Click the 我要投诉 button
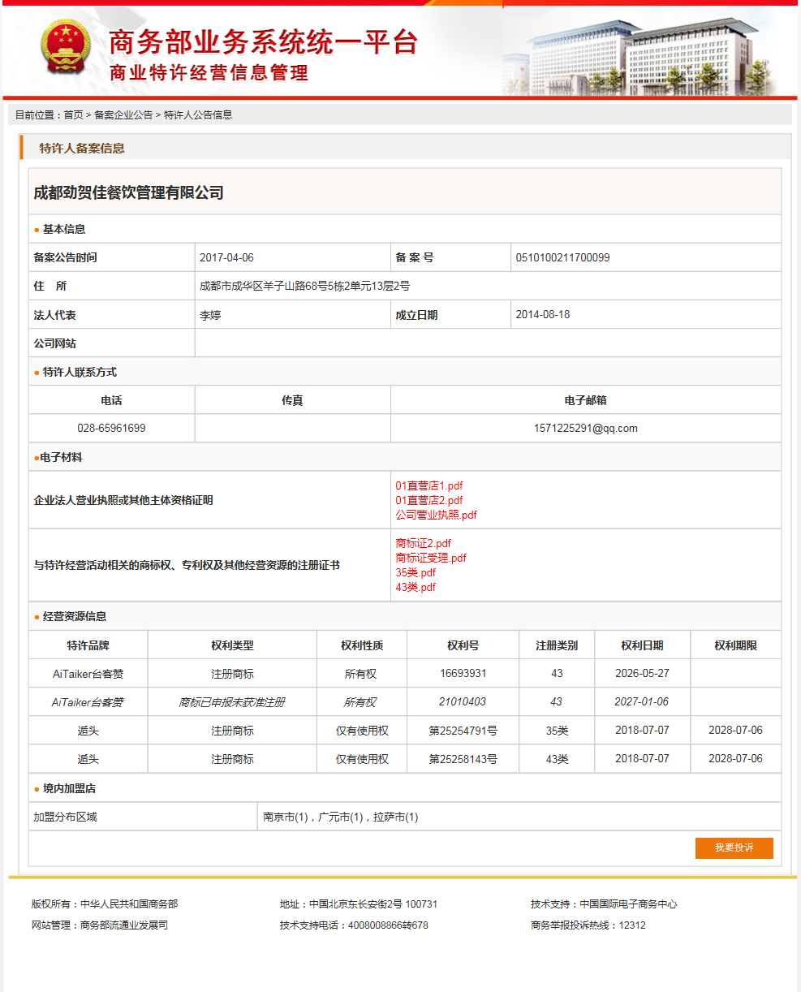 734,848
